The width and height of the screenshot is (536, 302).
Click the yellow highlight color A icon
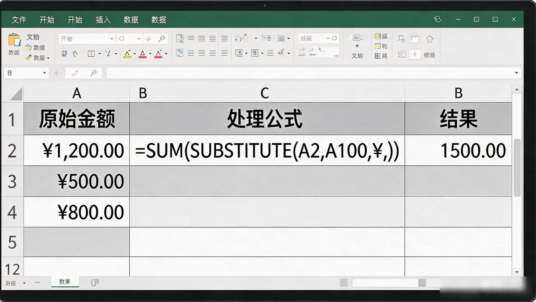click(127, 54)
